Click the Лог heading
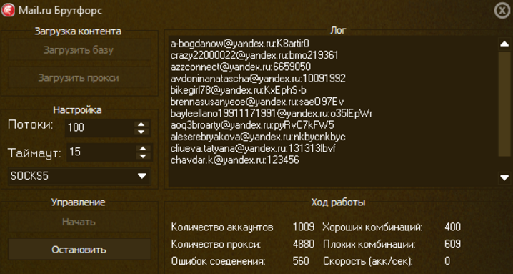 (338, 31)
